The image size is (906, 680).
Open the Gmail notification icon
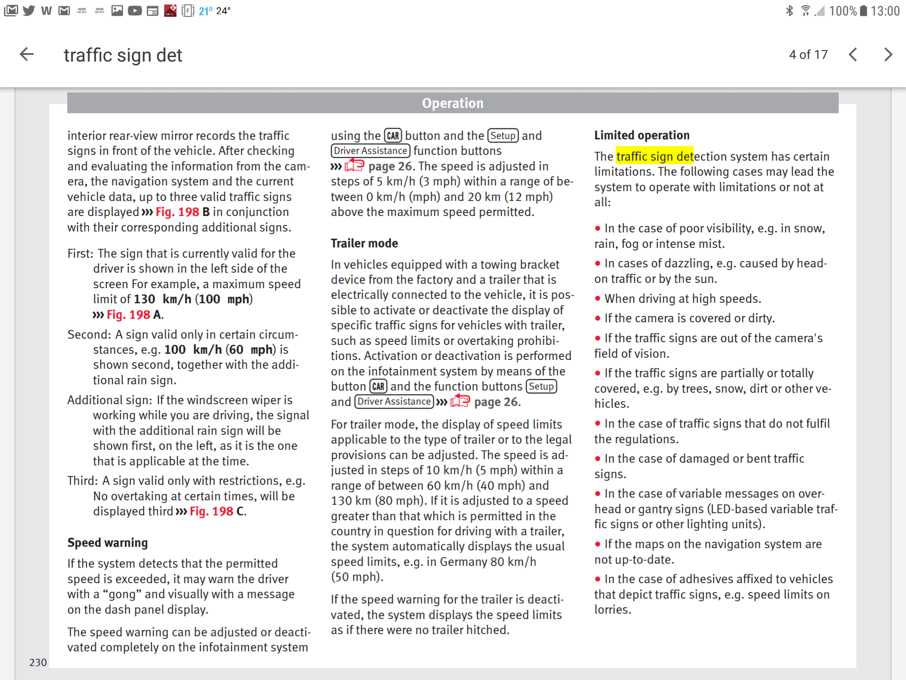pos(64,11)
